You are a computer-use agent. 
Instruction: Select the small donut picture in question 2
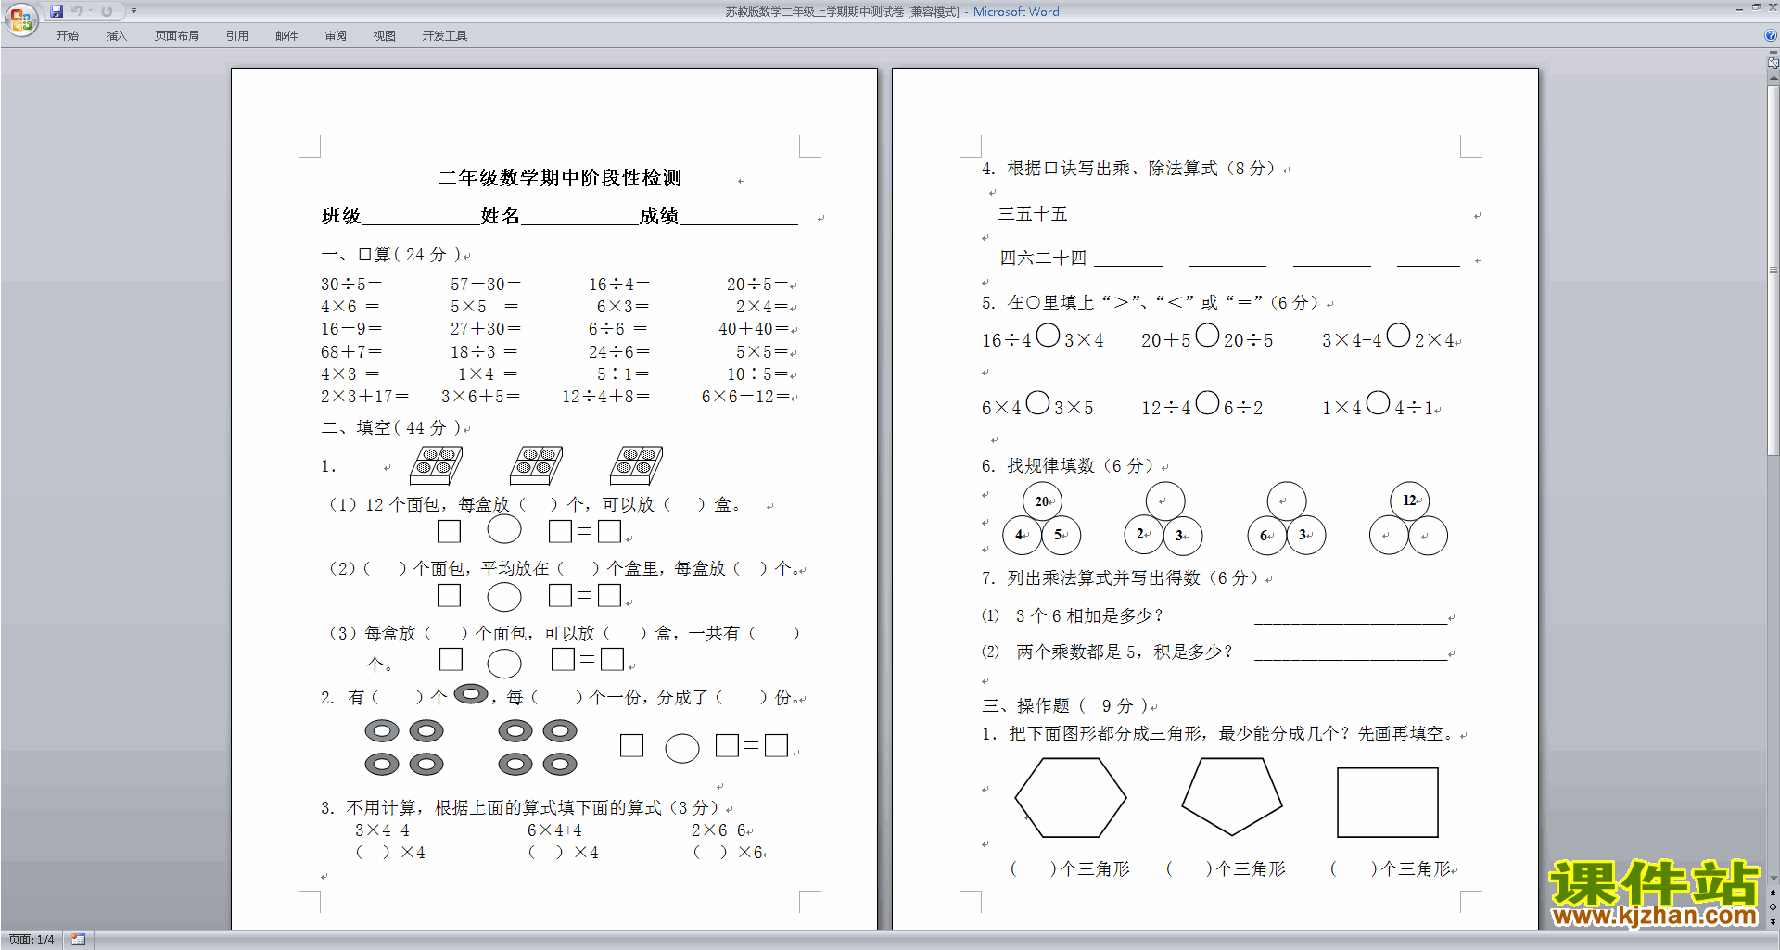coord(471,694)
